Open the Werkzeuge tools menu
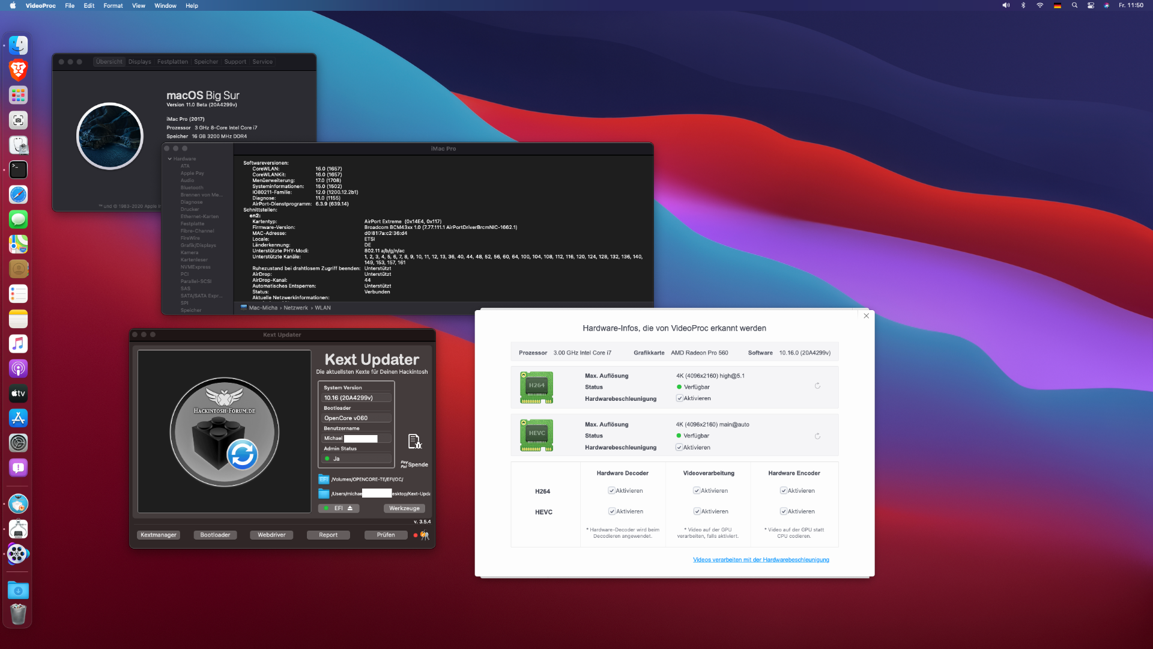This screenshot has height=649, width=1153. [404, 508]
